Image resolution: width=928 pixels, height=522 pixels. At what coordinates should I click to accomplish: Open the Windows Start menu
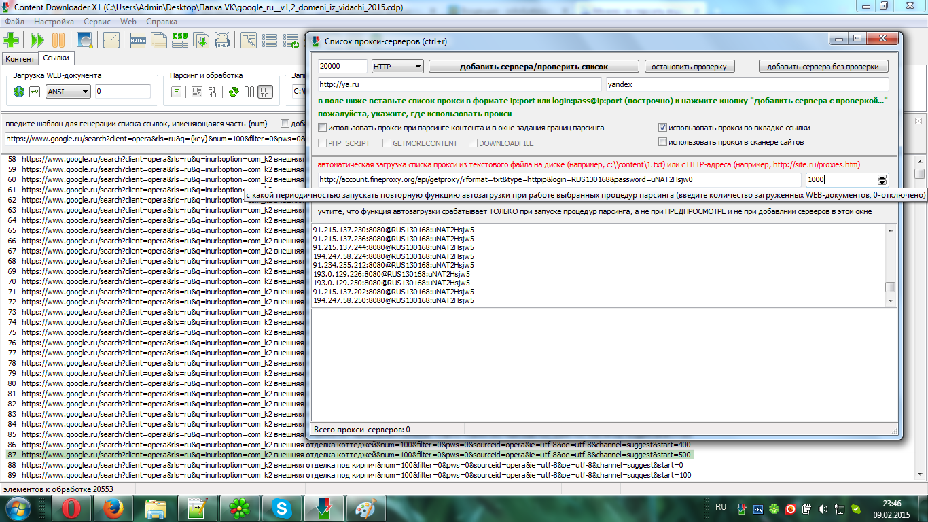coord(17,508)
